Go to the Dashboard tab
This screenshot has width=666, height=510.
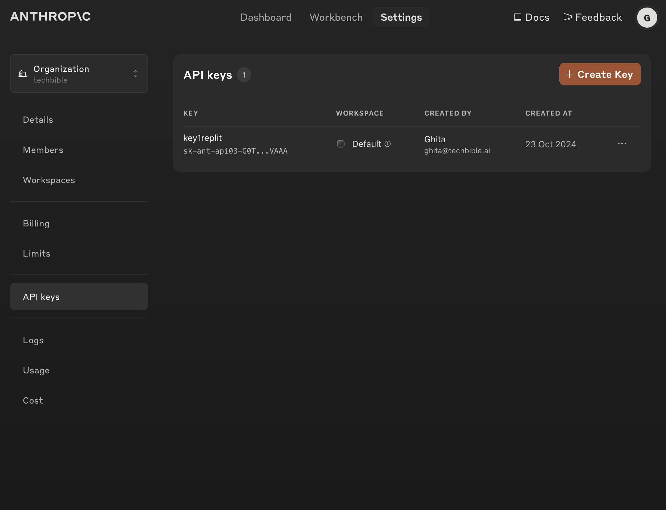click(266, 17)
